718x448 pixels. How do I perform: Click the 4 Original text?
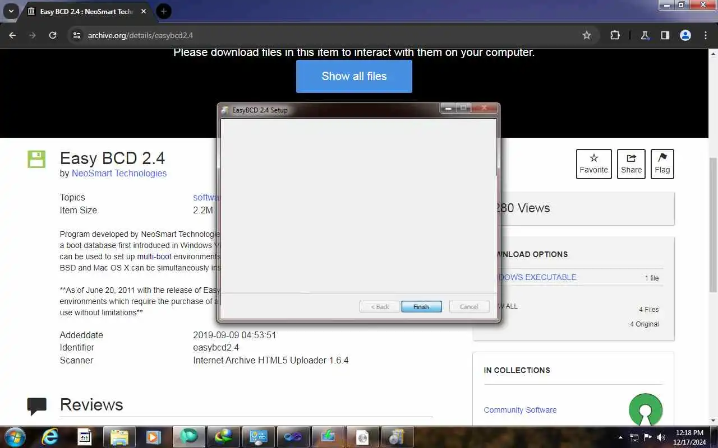click(645, 324)
